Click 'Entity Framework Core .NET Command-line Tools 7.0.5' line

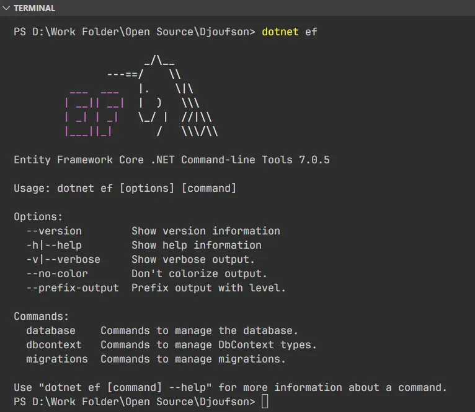(172, 160)
